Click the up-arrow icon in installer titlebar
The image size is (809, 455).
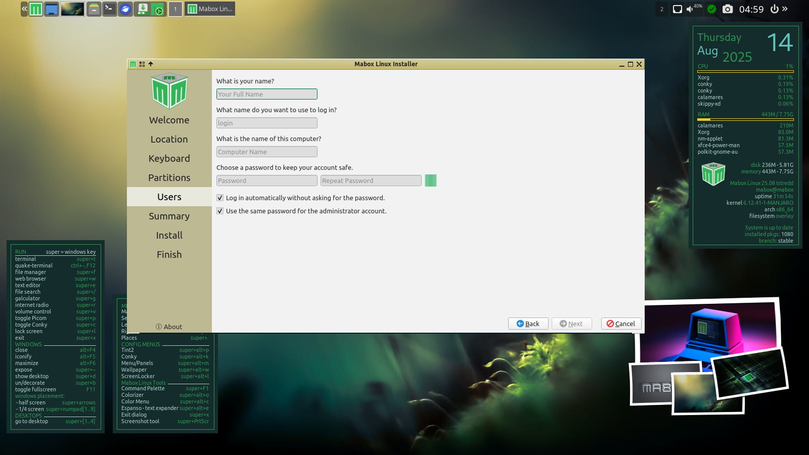(151, 64)
